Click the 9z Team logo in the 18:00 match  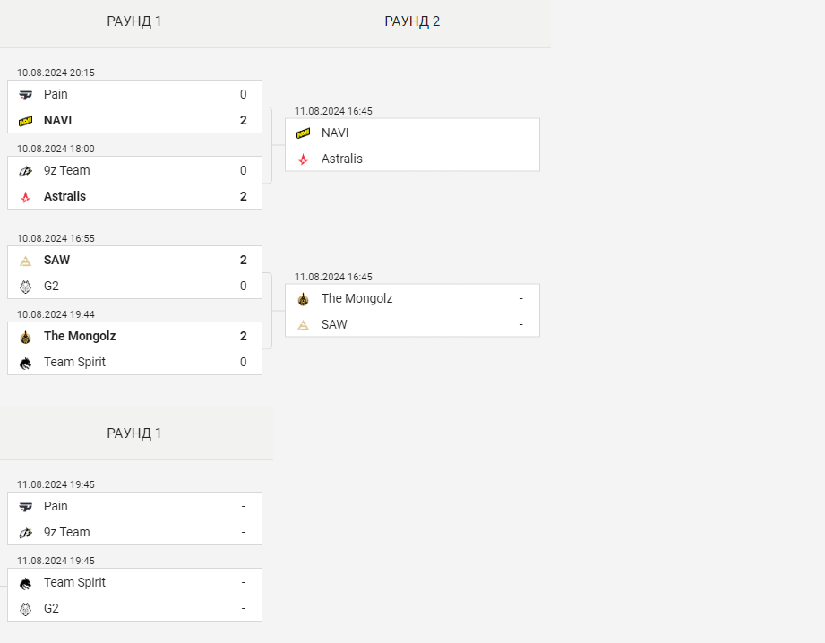click(25, 171)
